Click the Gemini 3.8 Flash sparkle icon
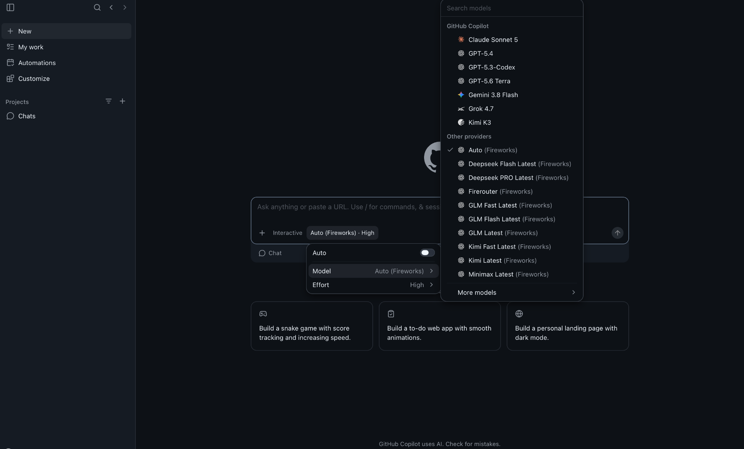The height and width of the screenshot is (449, 744). [x=461, y=95]
